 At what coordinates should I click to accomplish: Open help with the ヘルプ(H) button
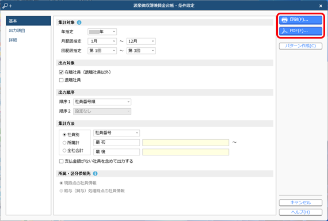[x=300, y=212]
